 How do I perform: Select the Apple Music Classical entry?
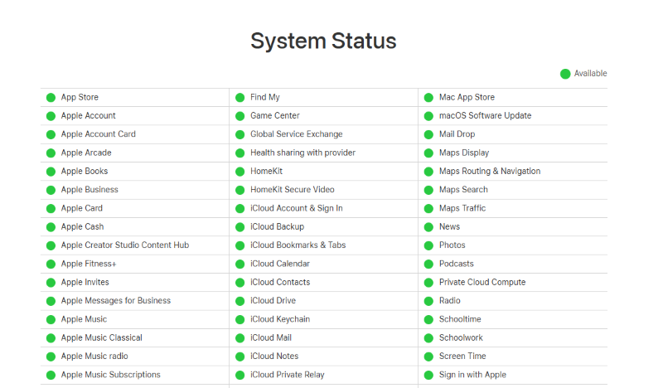click(101, 337)
